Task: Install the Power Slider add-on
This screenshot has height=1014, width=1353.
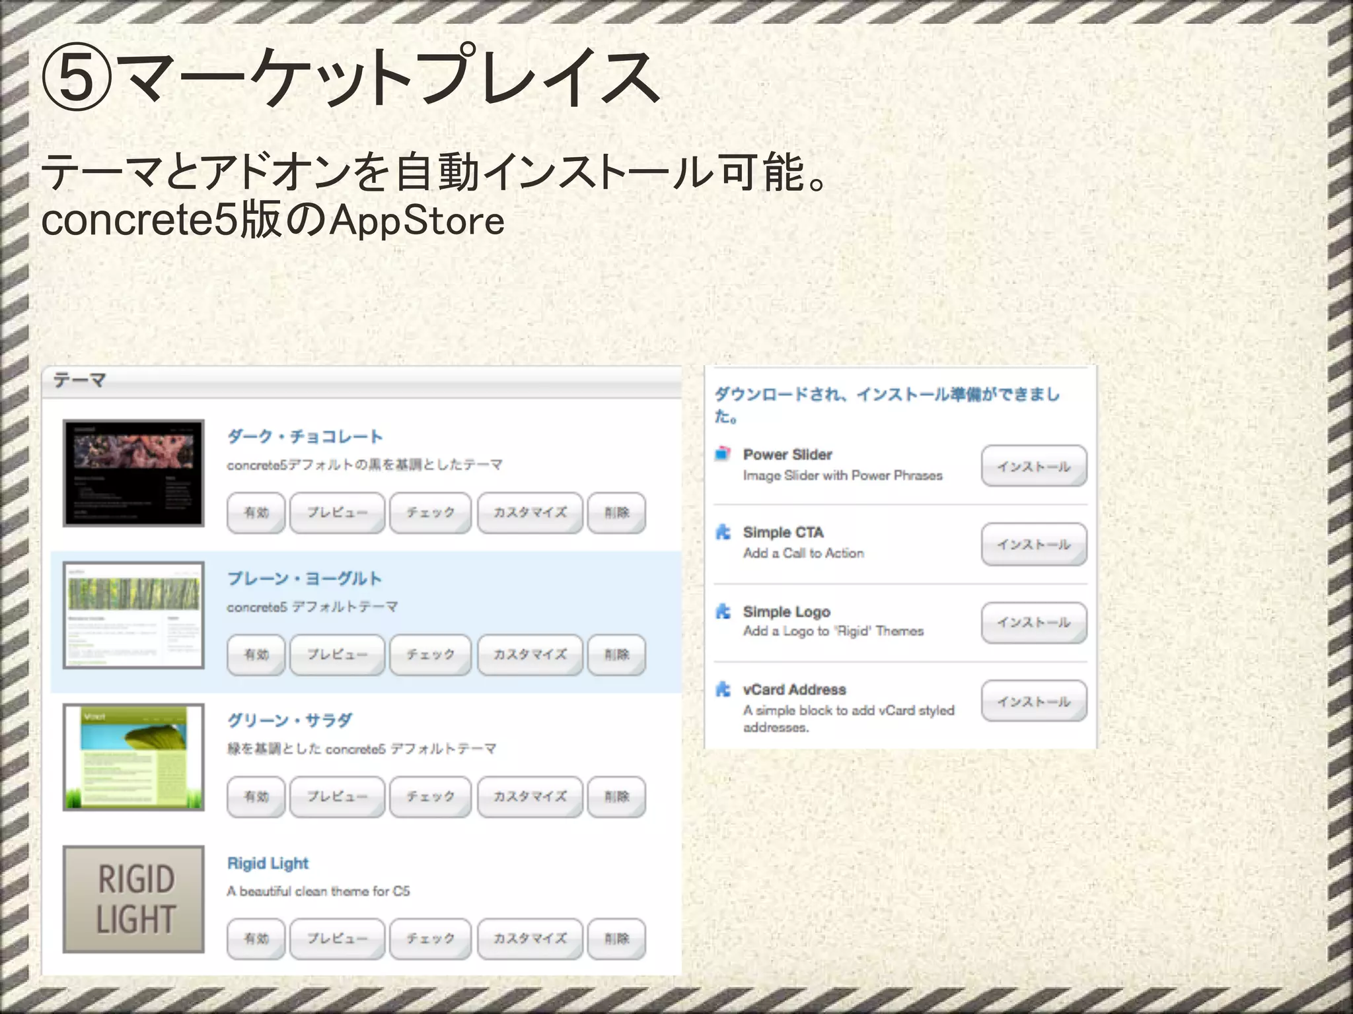Action: click(1034, 466)
